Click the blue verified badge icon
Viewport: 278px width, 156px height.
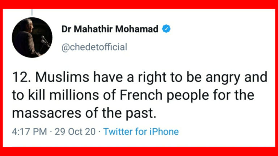point(166,29)
